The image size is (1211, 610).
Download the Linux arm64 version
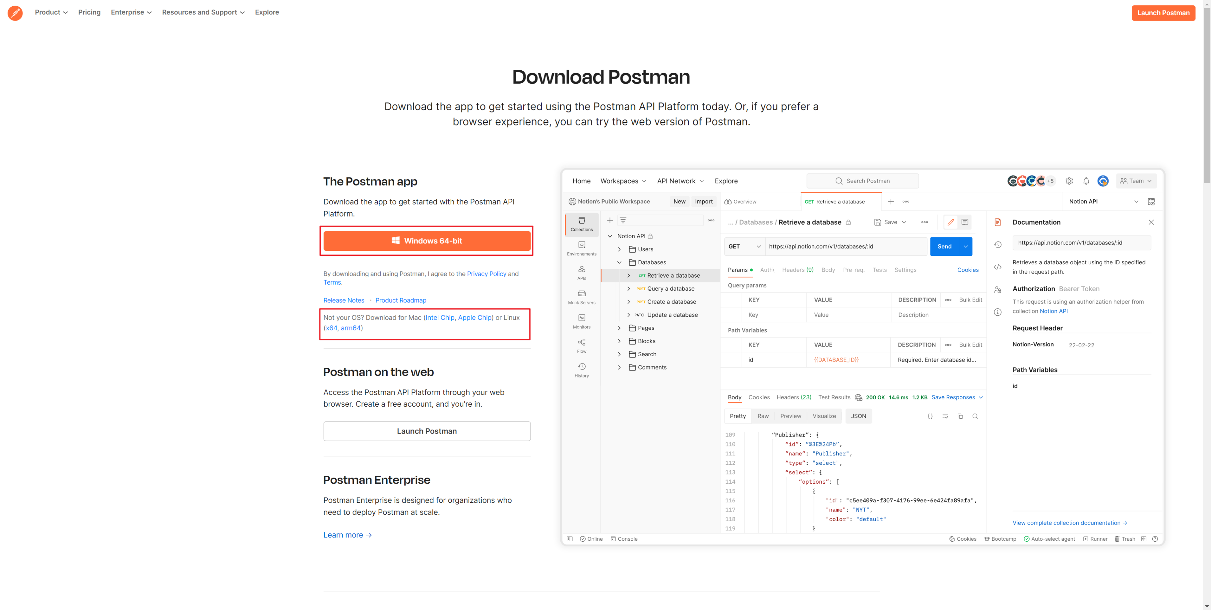tap(350, 328)
